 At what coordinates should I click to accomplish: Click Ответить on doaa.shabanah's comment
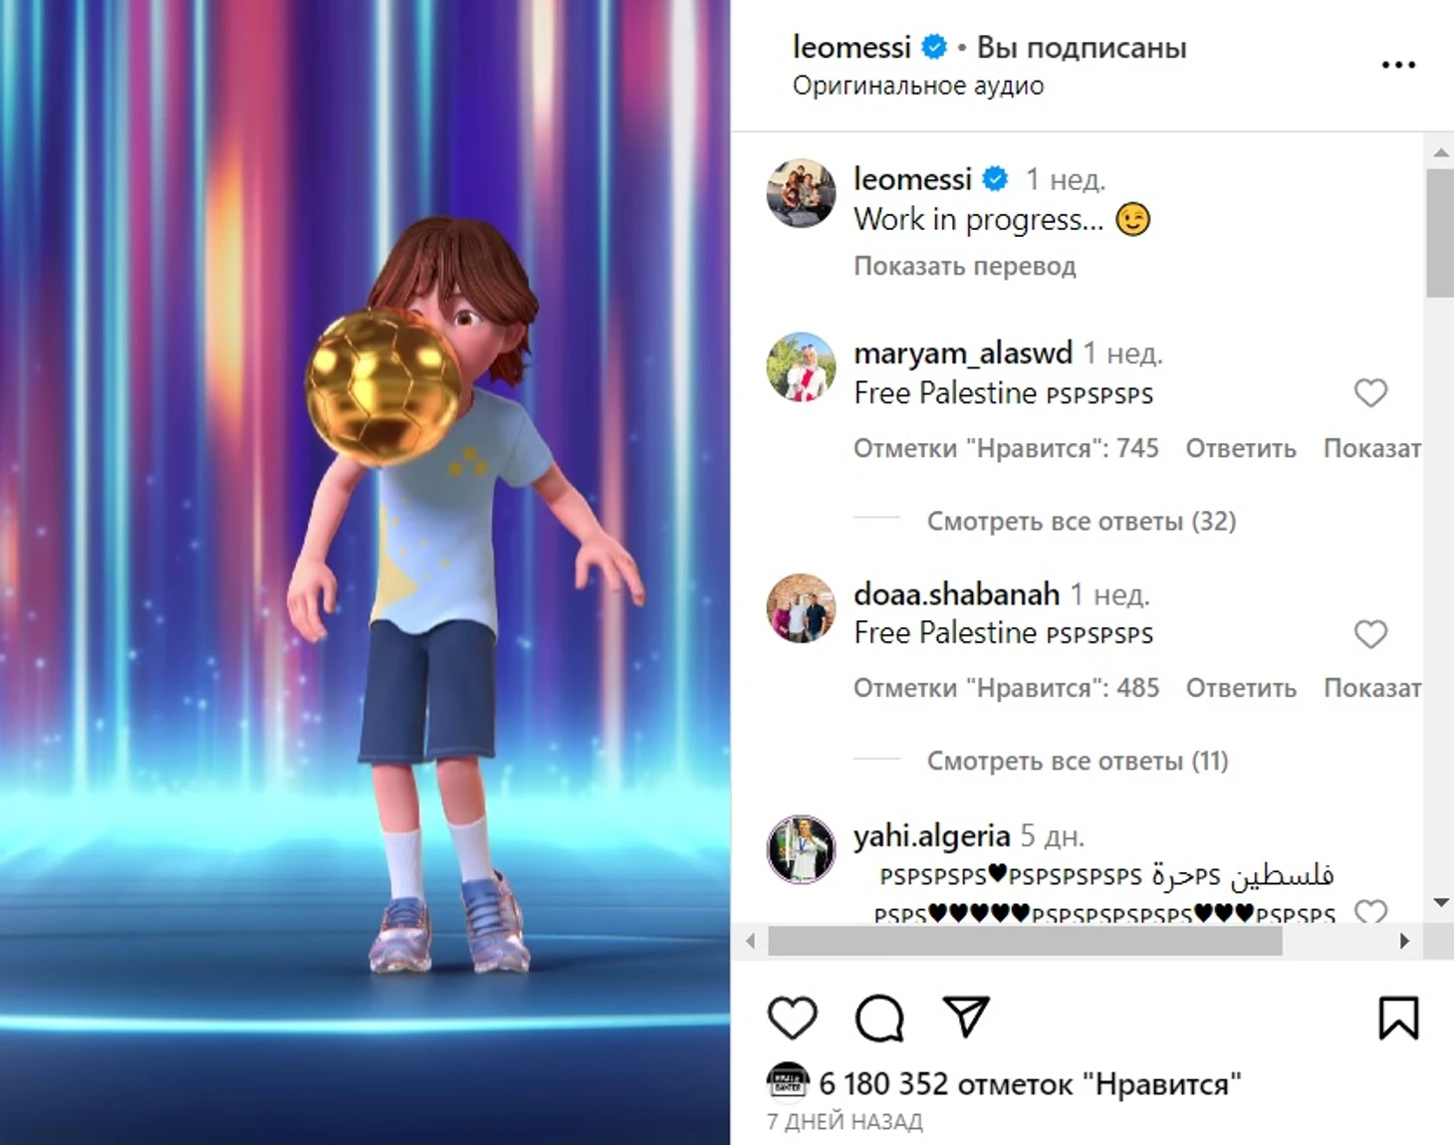(1241, 689)
